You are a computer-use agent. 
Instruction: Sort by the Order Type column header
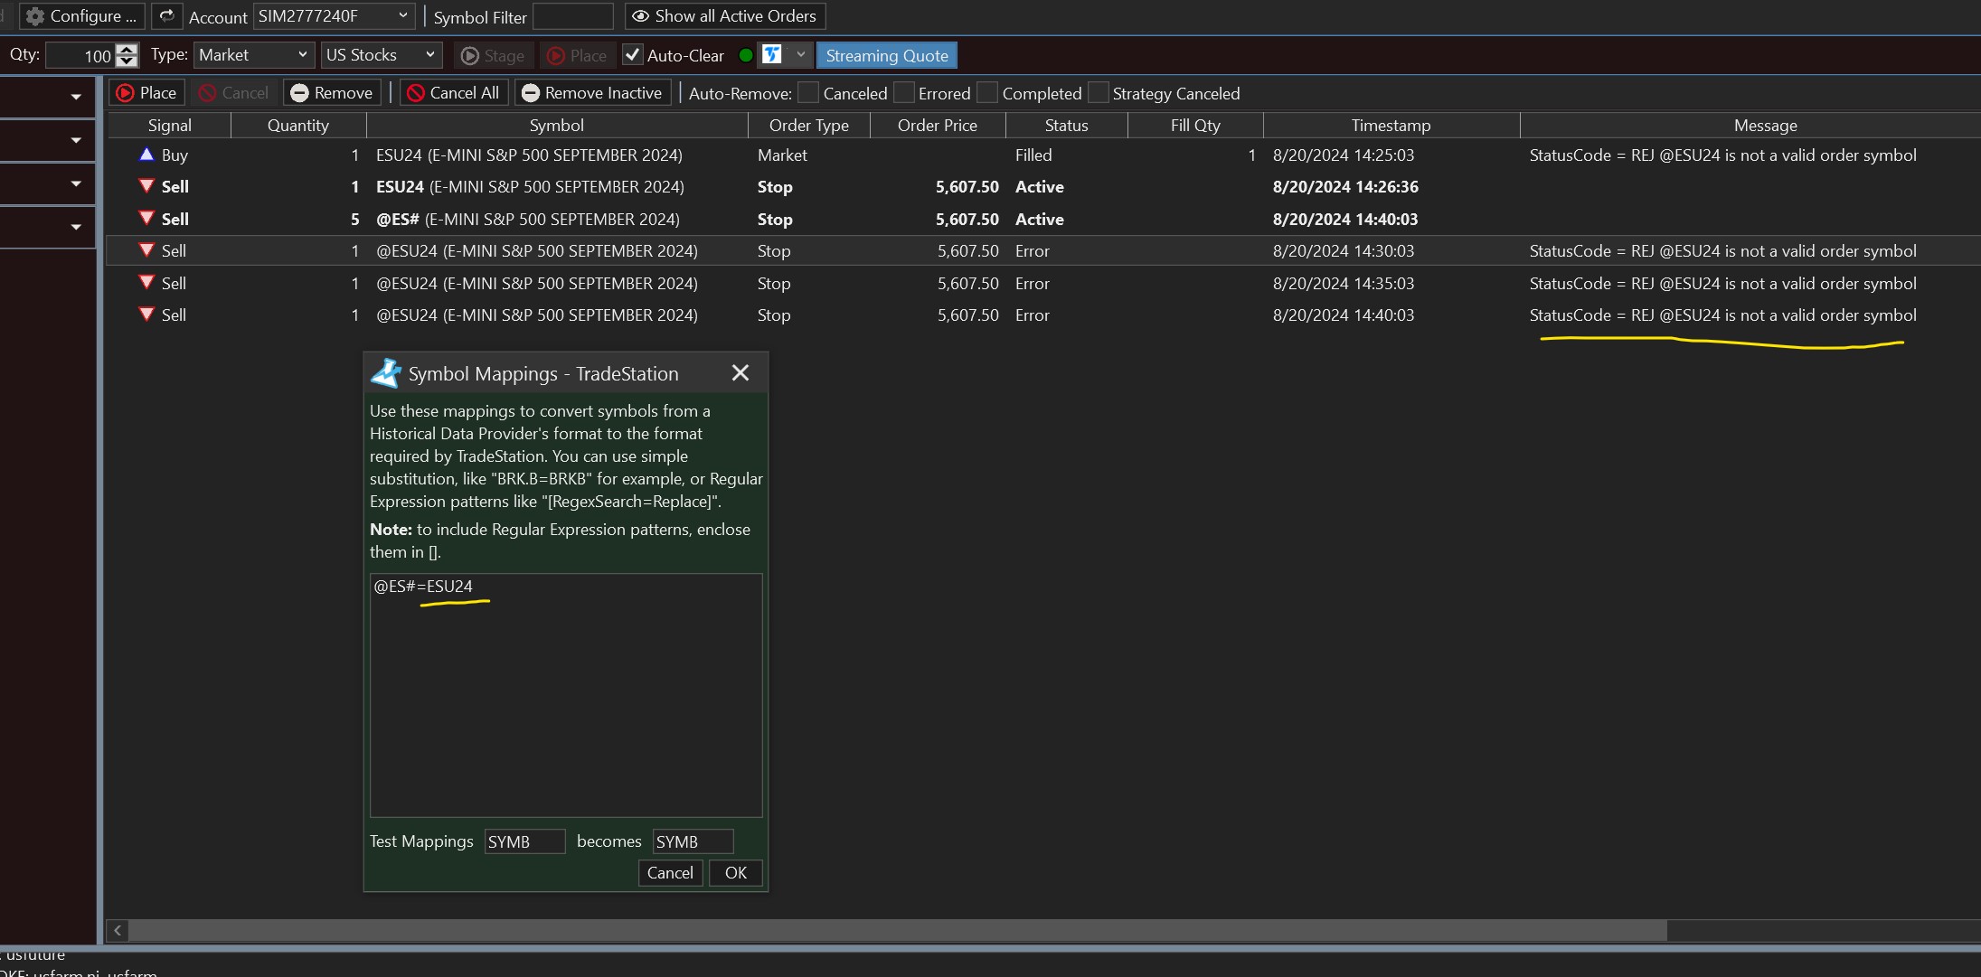pyautogui.click(x=809, y=126)
